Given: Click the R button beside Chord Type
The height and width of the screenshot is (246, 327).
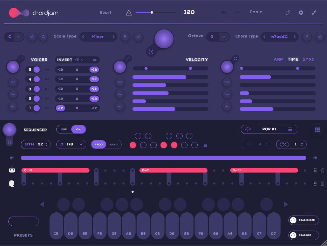Looking at the screenshot, I should coord(307,36).
